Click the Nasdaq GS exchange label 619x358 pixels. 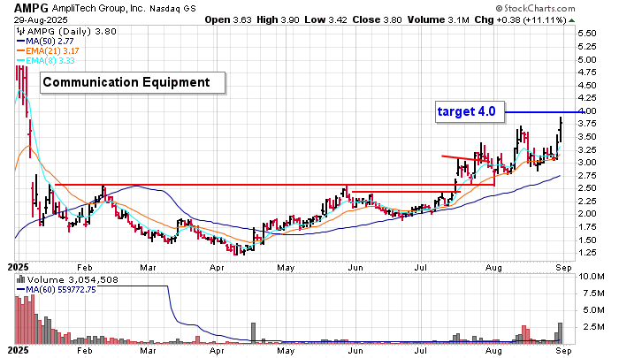[x=172, y=8]
